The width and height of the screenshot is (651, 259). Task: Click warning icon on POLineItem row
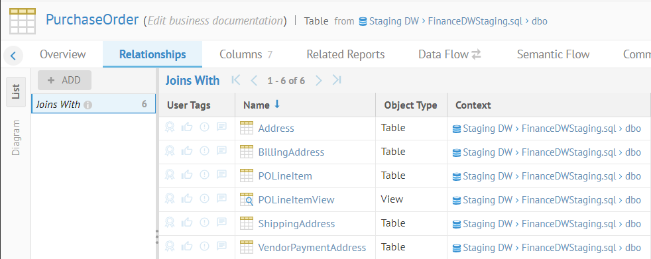[204, 175]
